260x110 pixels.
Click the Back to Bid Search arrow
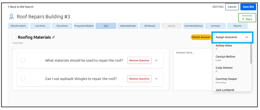(x=8, y=7)
